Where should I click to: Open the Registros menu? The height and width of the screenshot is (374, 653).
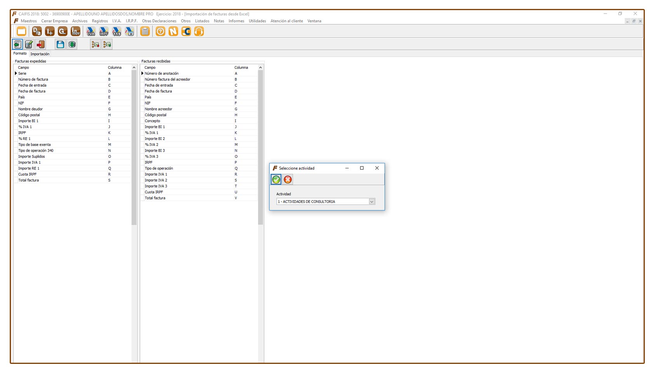100,21
